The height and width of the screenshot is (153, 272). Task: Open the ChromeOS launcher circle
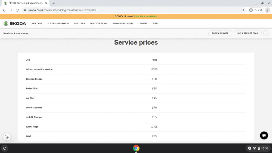click(5, 148)
